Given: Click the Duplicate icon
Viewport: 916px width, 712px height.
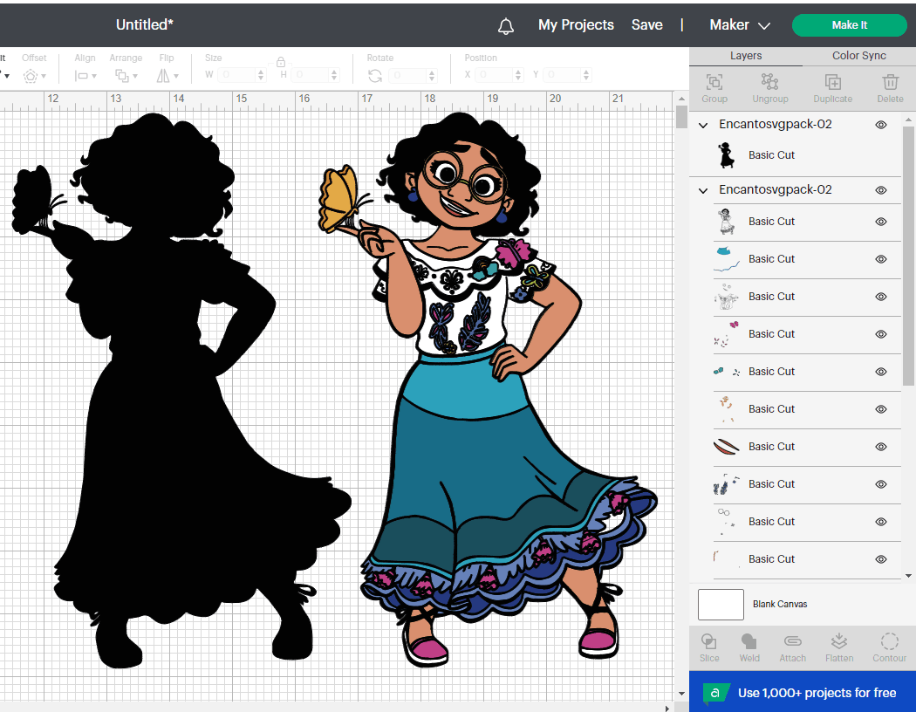Looking at the screenshot, I should [x=832, y=82].
